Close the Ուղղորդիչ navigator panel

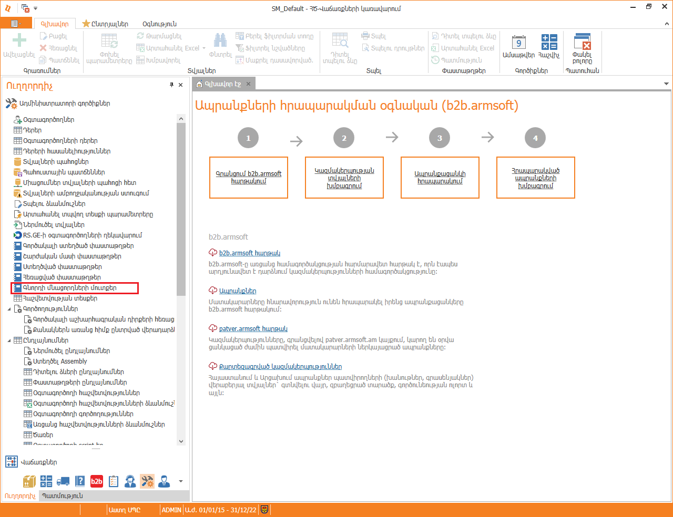coord(181,85)
